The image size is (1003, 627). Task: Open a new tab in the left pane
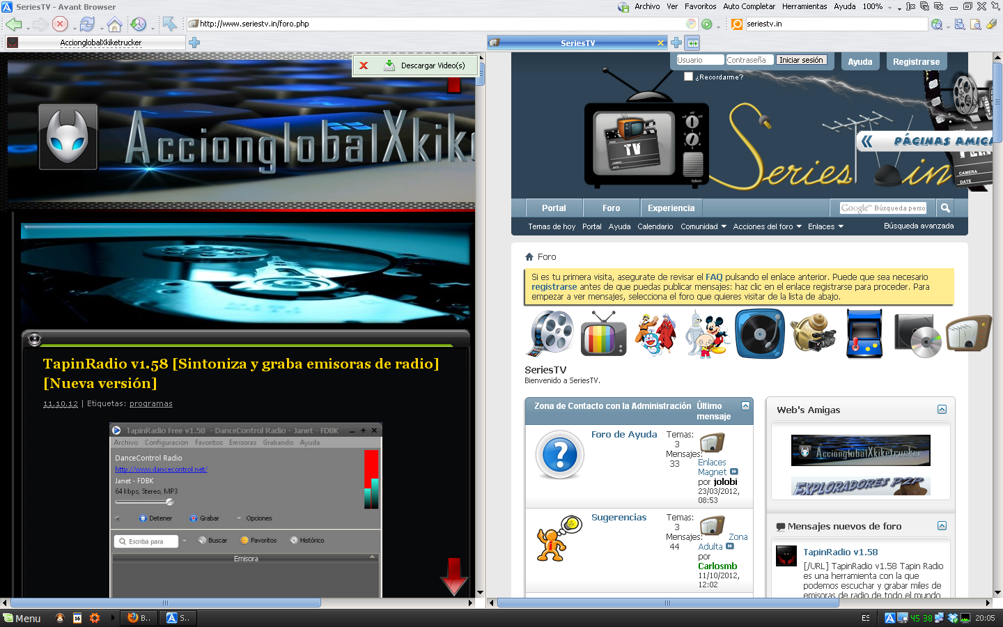pyautogui.click(x=194, y=42)
